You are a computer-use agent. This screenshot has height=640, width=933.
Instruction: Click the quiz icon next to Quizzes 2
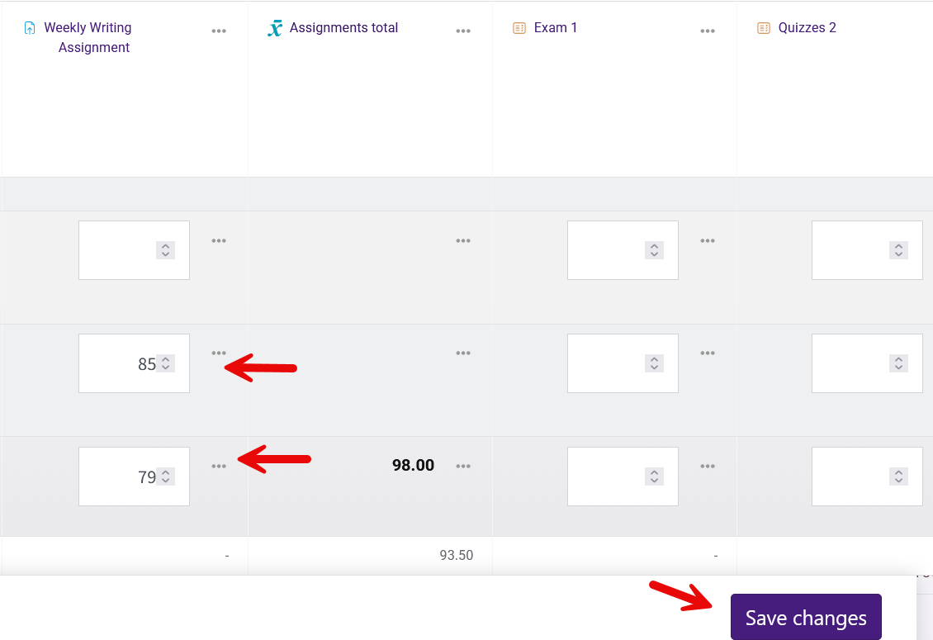tap(763, 27)
